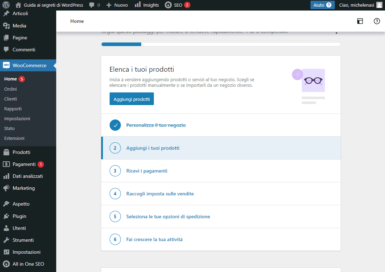This screenshot has height=272, width=385.
Task: Click the setup progress bar
Action: pos(221,44)
